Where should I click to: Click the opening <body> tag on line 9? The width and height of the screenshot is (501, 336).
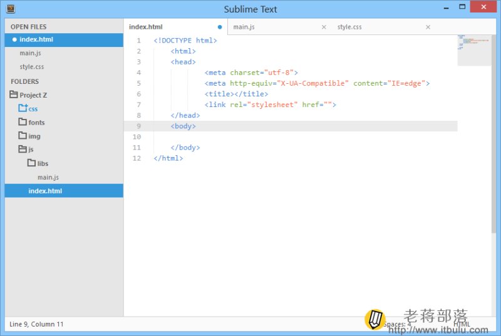coord(183,126)
